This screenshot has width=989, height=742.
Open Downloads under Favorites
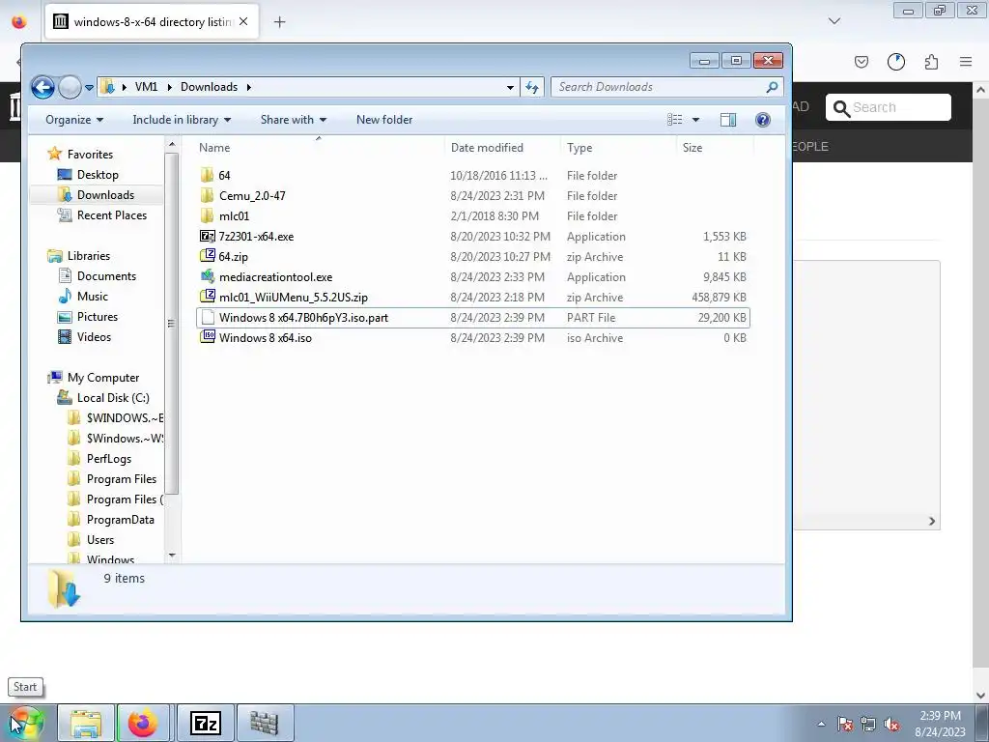pyautogui.click(x=105, y=195)
